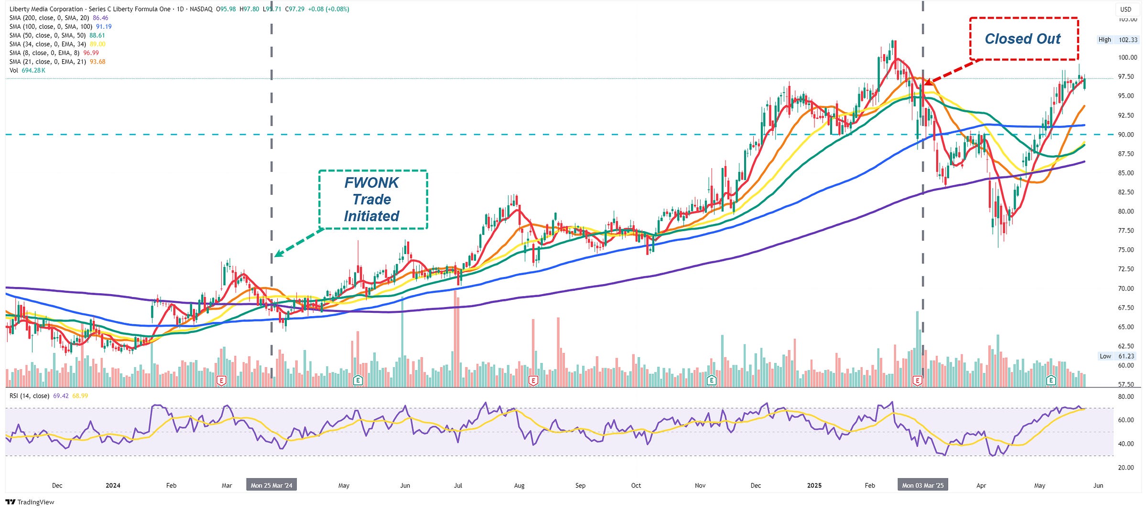The image size is (1147, 511).
Task: Select the SMA 100 indicator legend (91.19)
Action: click(x=60, y=27)
